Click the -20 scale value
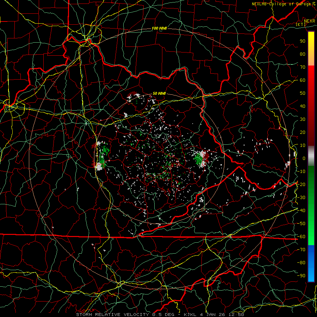Viewport: 317px width, 317px height. (301, 184)
